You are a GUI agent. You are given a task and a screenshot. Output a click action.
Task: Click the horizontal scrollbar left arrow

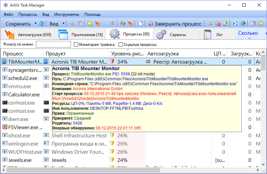(x=4, y=170)
